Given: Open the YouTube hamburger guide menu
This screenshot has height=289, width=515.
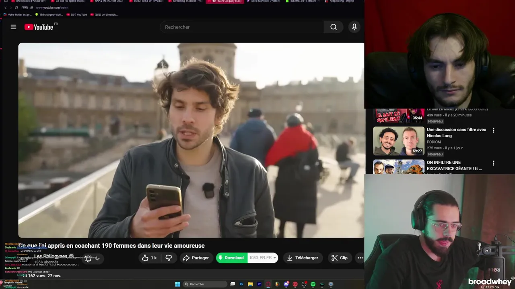Looking at the screenshot, I should (13, 27).
